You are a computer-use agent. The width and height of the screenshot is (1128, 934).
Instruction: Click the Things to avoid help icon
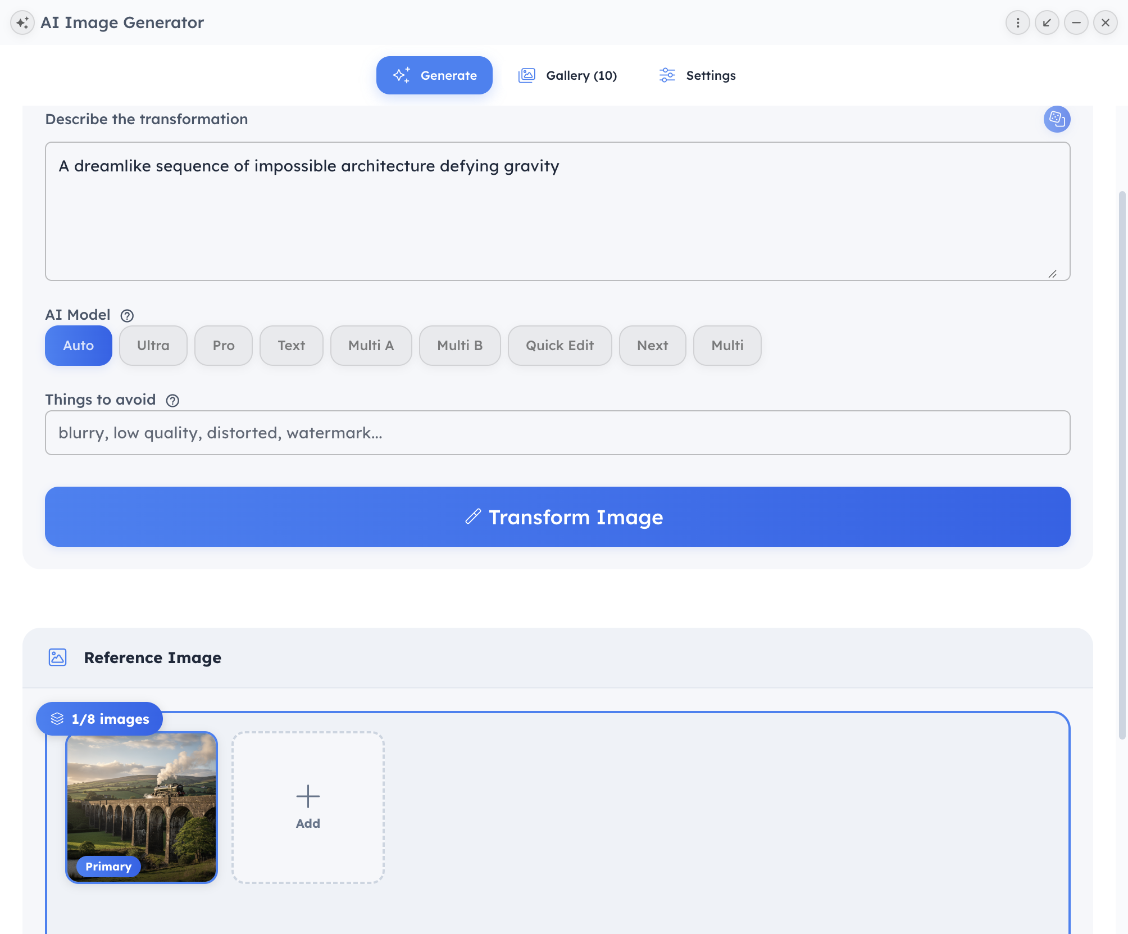coord(172,401)
